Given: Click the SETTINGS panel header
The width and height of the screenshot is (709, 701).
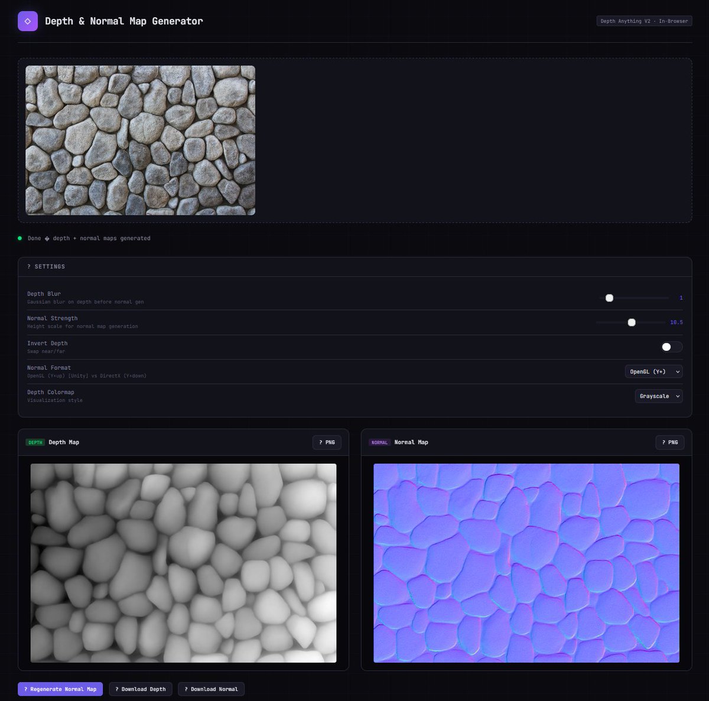Looking at the screenshot, I should pos(354,267).
